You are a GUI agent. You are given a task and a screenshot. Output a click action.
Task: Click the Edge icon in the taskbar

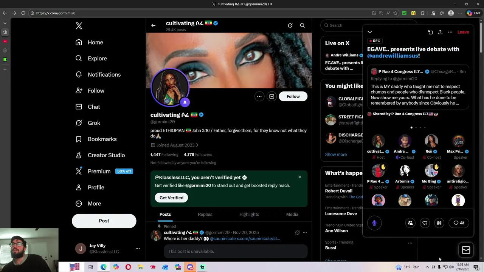pyautogui.click(x=103, y=267)
